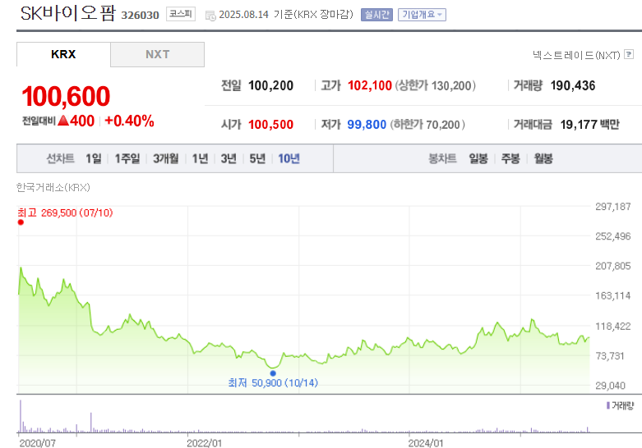Click the 297,187 price axis label
This screenshot has height=448, width=642.
pos(613,207)
